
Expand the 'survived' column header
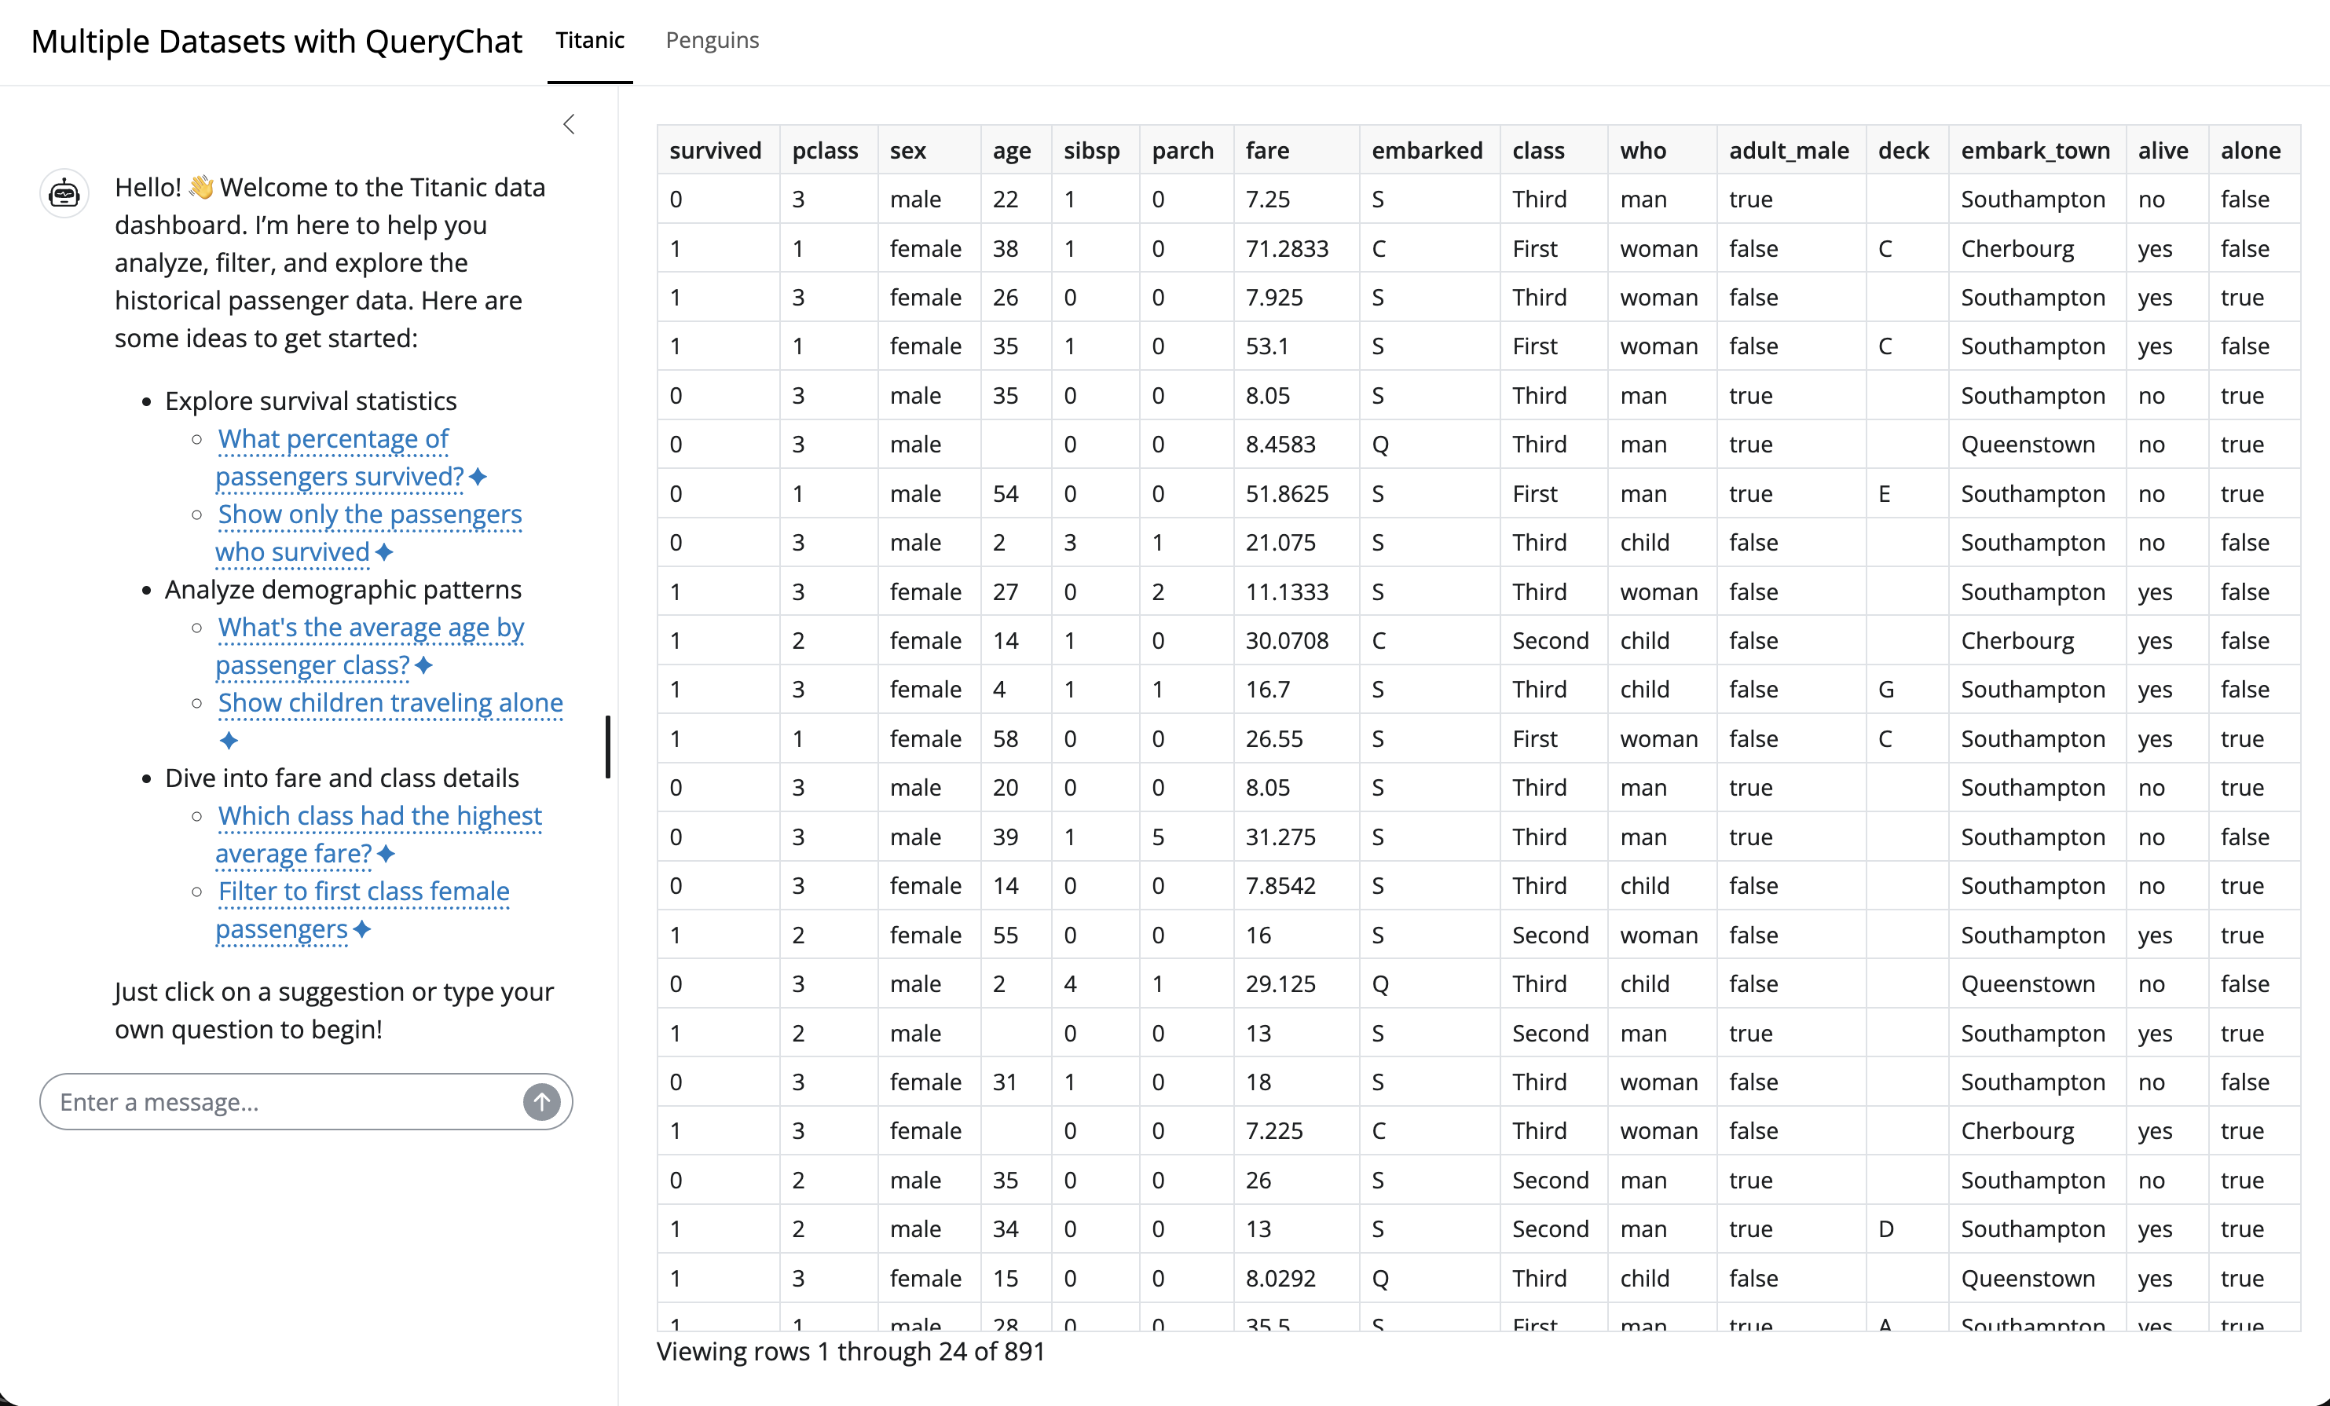[x=716, y=149]
